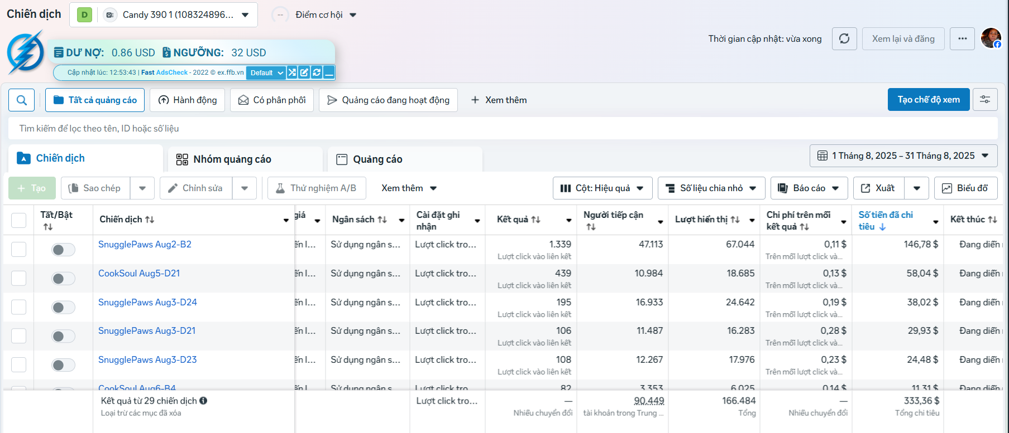1009x433 pixels.
Task: Click the Thử nghiệm A/B flask button
Action: [x=317, y=188]
